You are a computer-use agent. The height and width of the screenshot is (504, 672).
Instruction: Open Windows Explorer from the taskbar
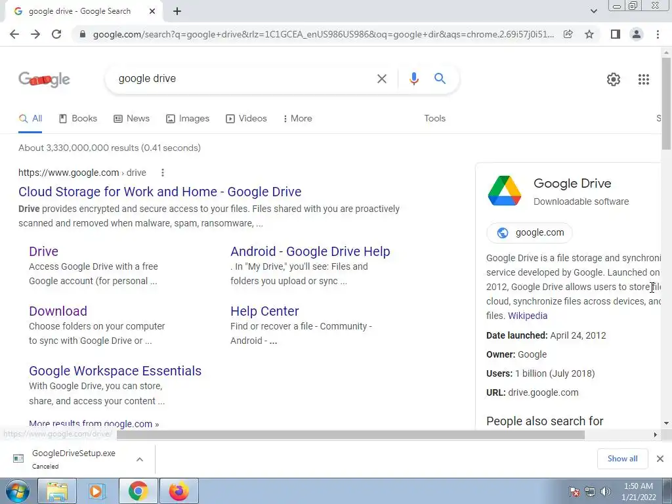tap(57, 491)
